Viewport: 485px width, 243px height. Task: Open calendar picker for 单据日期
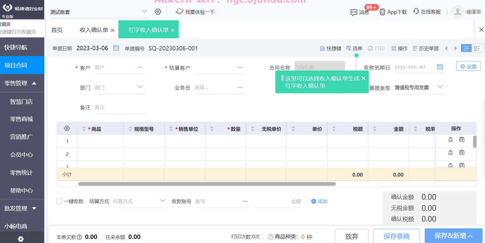pyautogui.click(x=116, y=48)
